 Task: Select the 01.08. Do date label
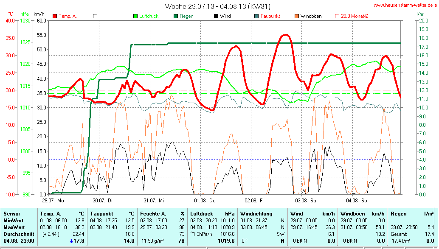[x=205, y=200]
